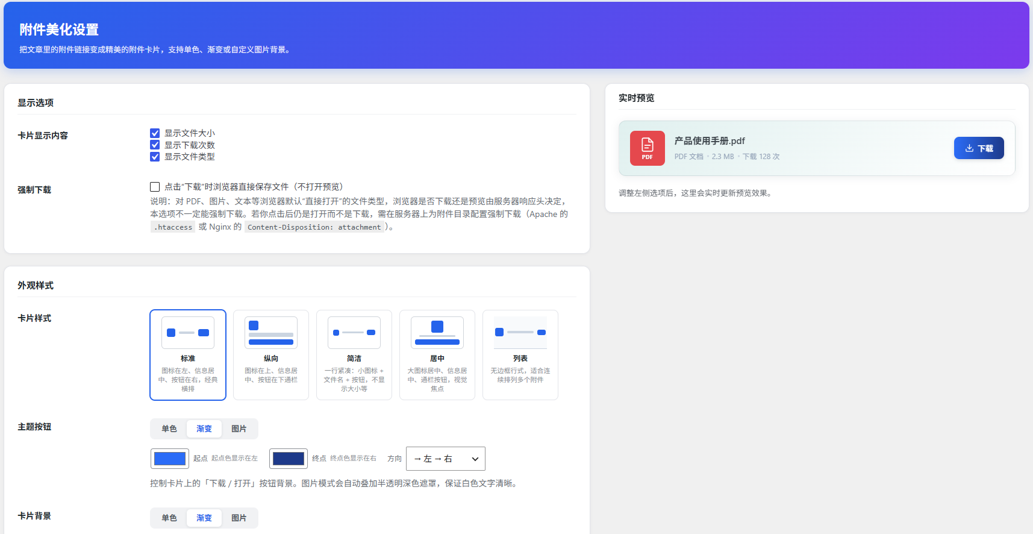Toggle the 显示文件类型 checkbox
This screenshot has height=534, width=1033.
click(x=155, y=157)
